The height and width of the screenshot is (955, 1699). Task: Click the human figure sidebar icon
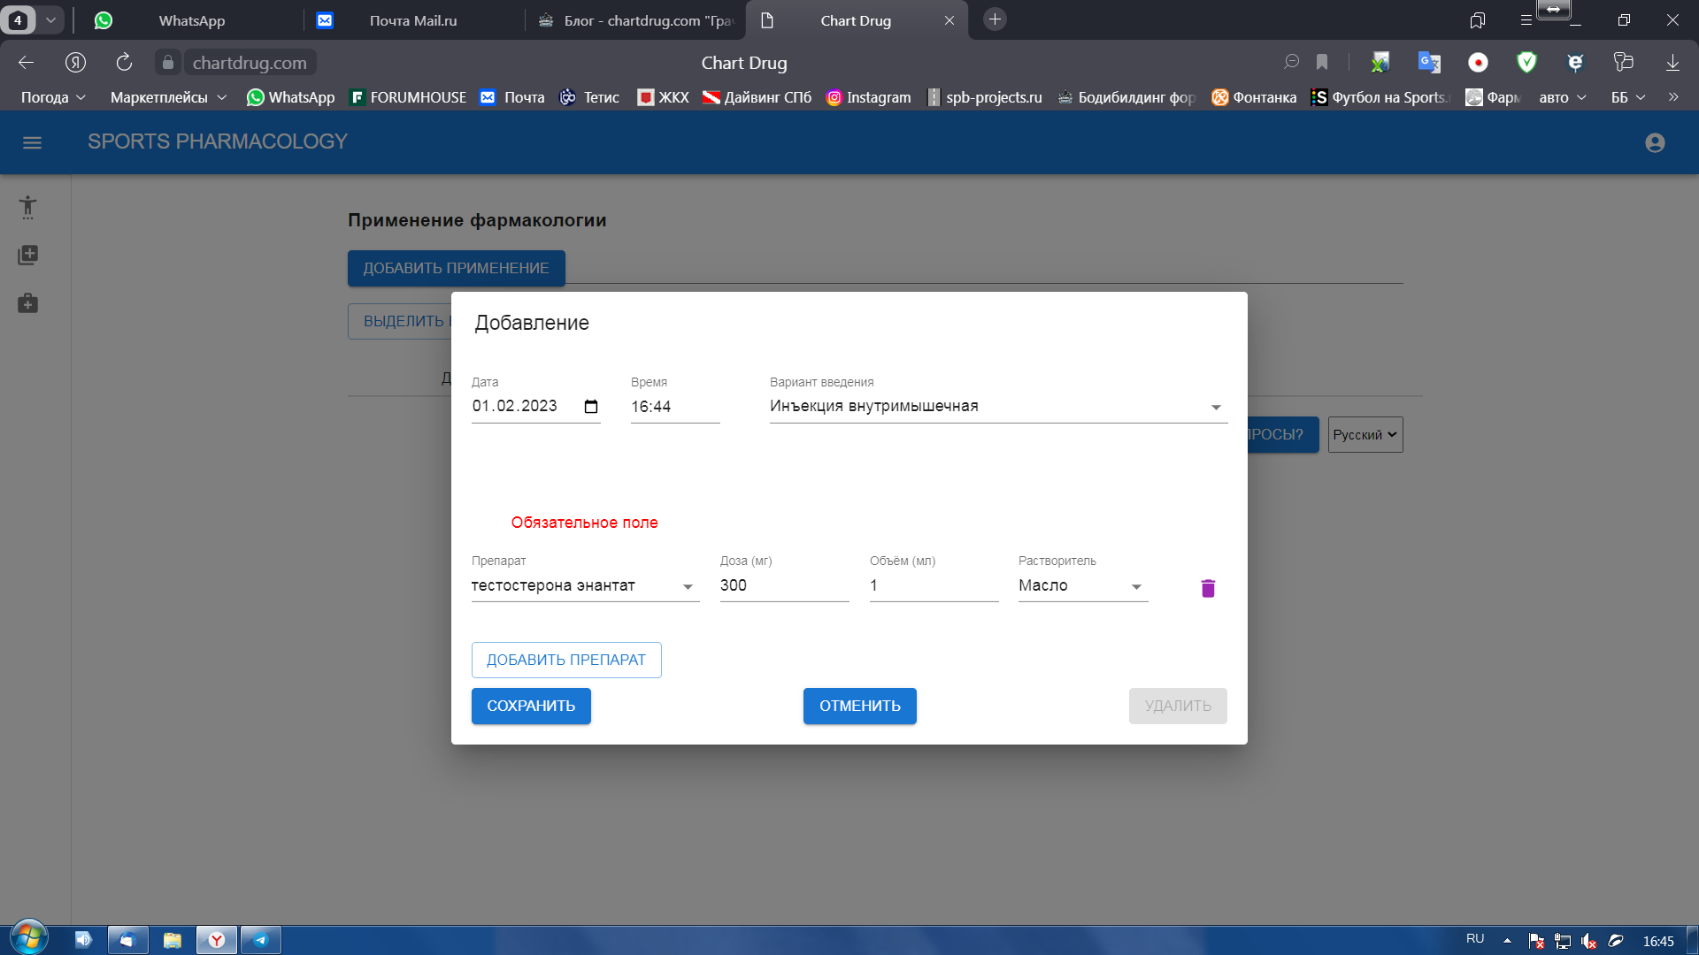pyautogui.click(x=27, y=207)
